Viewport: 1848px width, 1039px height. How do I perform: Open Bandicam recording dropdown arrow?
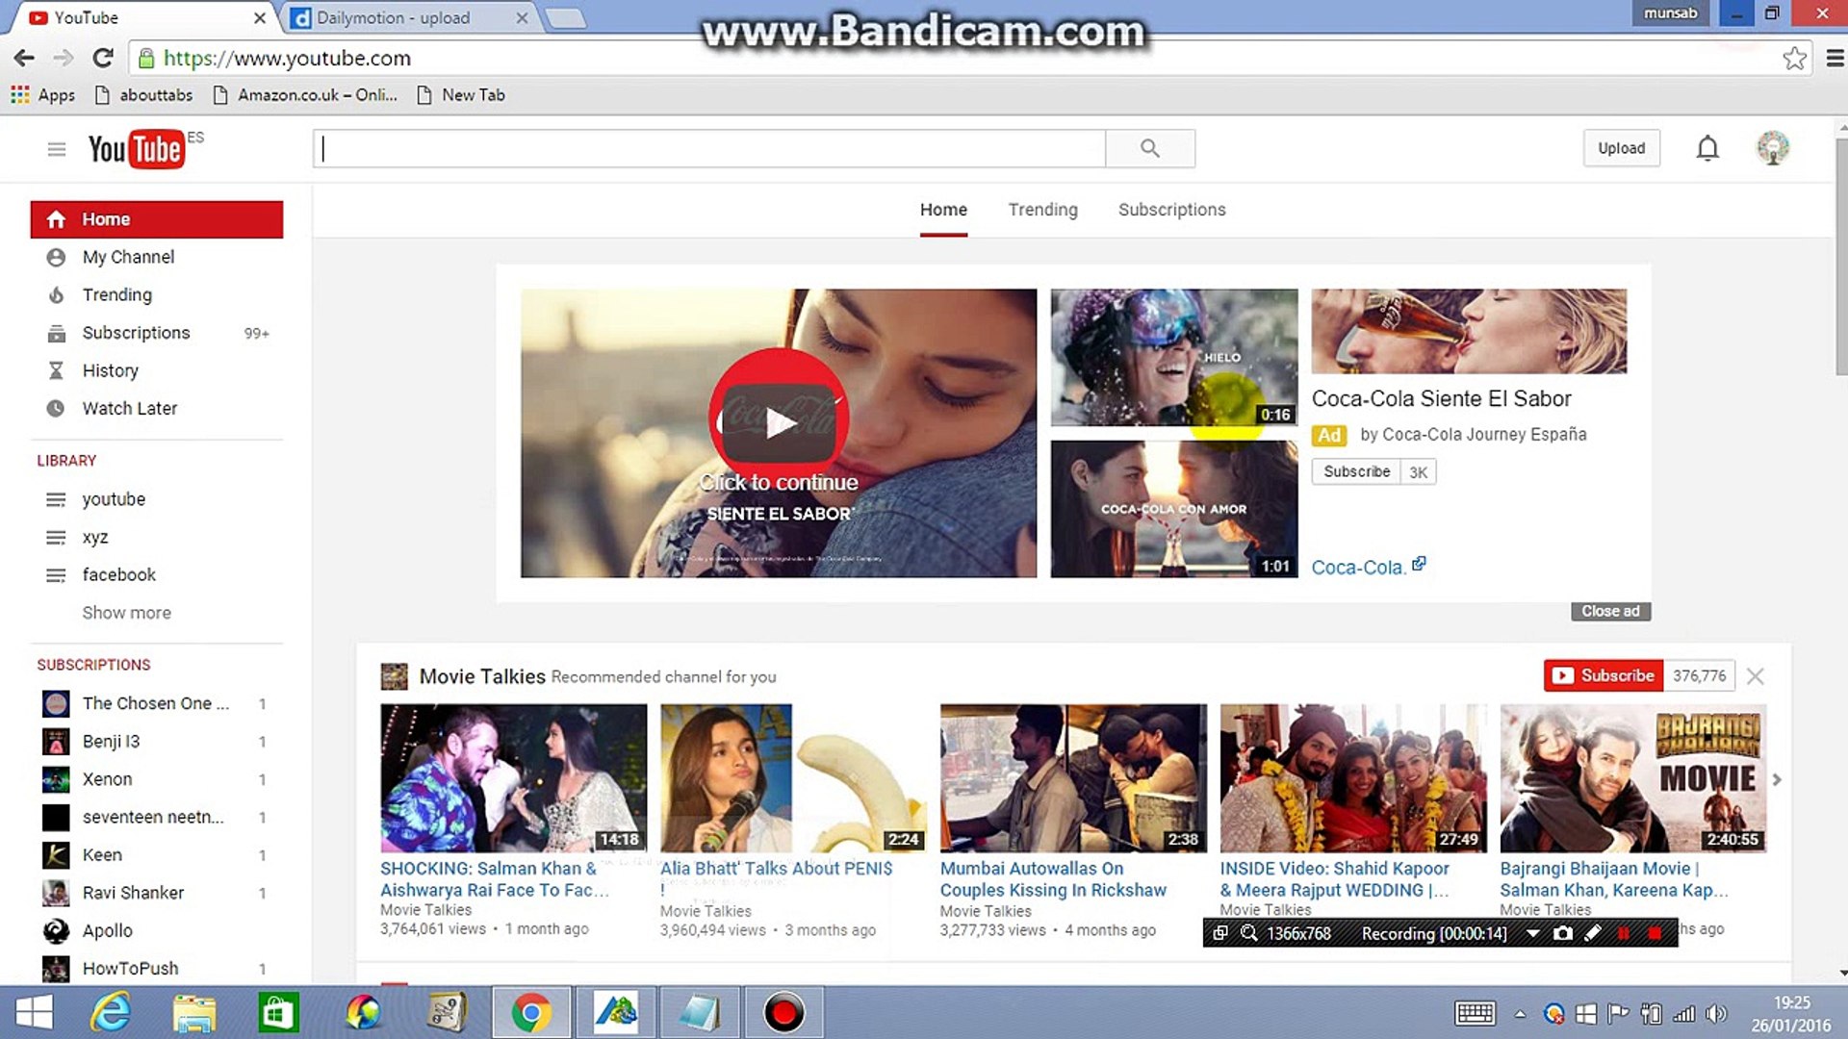click(1532, 933)
